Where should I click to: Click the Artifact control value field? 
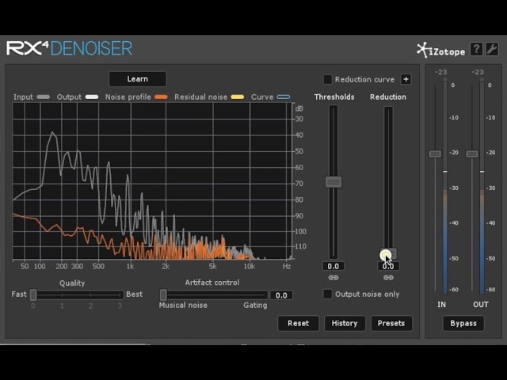(281, 295)
